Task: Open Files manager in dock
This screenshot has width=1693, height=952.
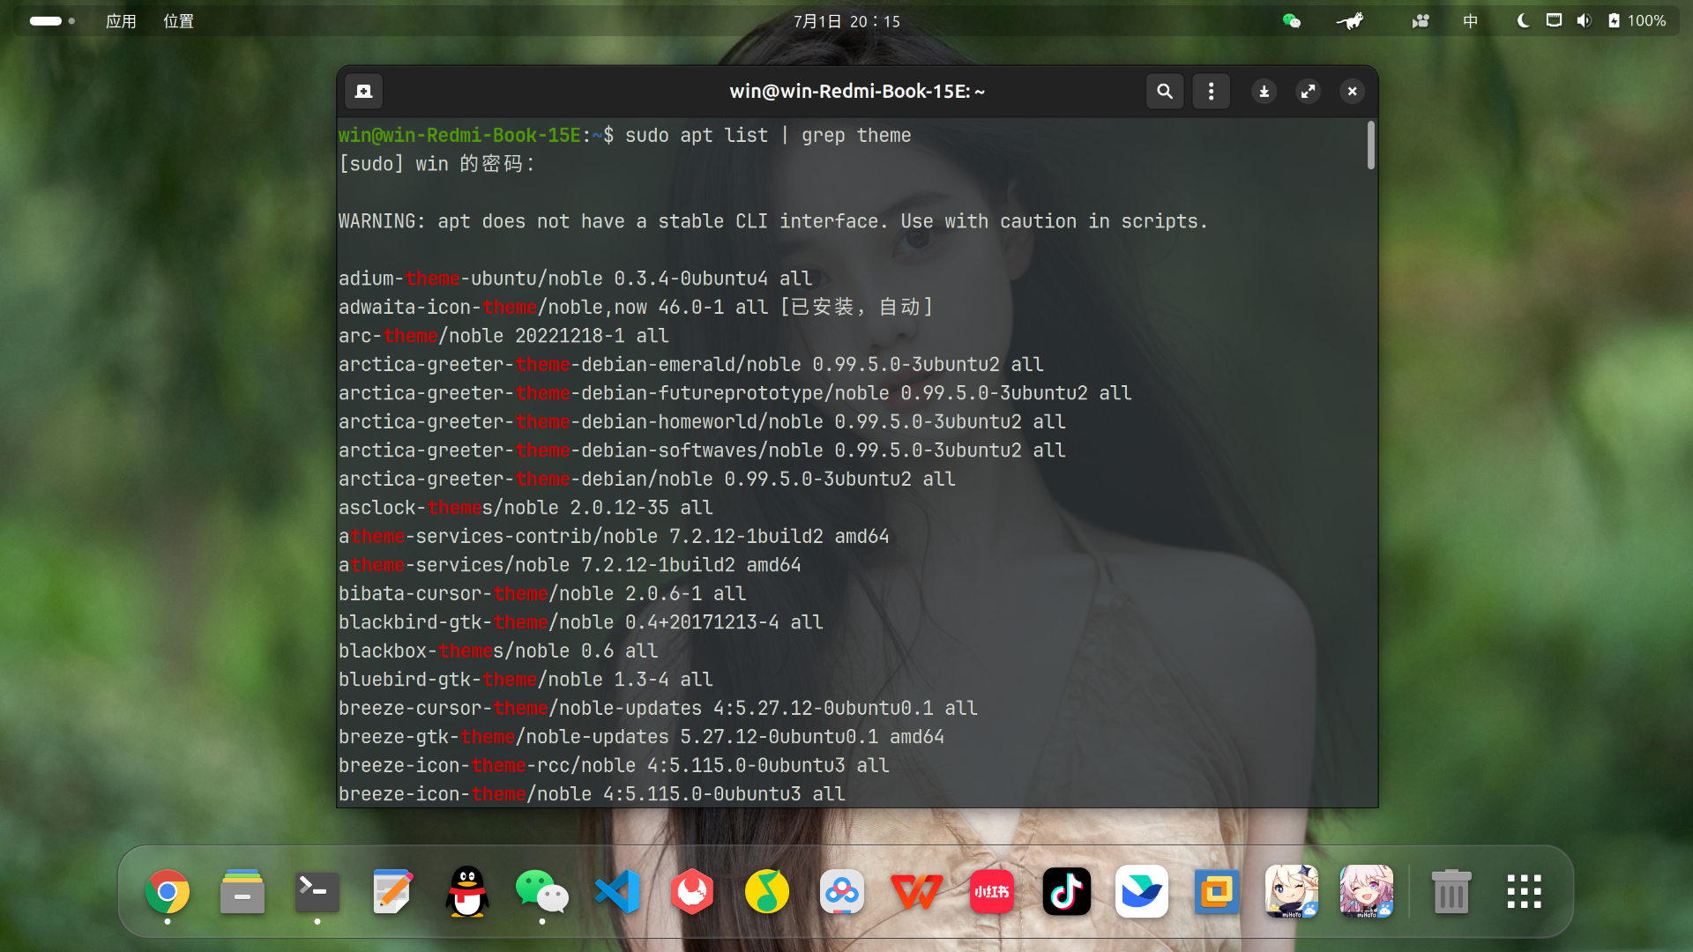Action: (x=242, y=892)
